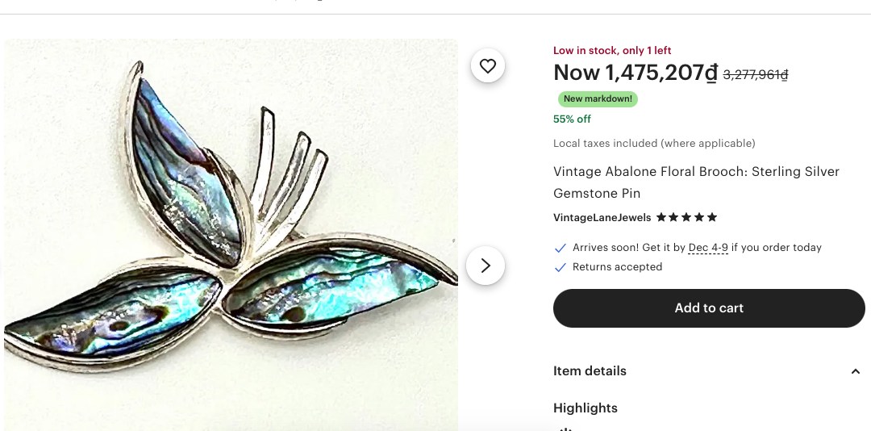Click the Local taxes included note
This screenshot has height=431, width=871.
click(x=654, y=144)
